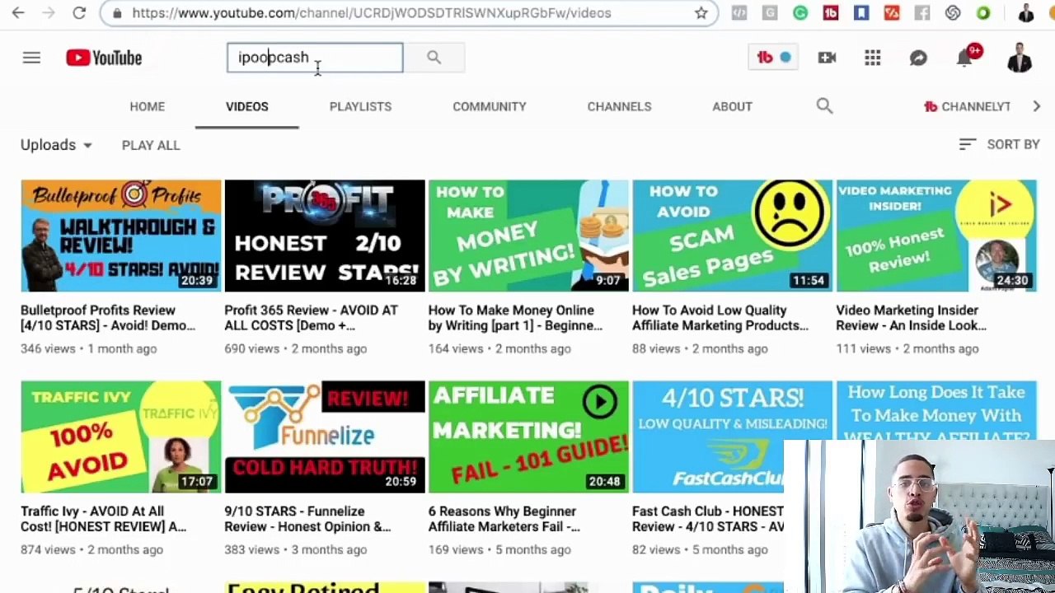Click the browser profile avatar in toolbar
This screenshot has height=593, width=1055.
[1026, 13]
